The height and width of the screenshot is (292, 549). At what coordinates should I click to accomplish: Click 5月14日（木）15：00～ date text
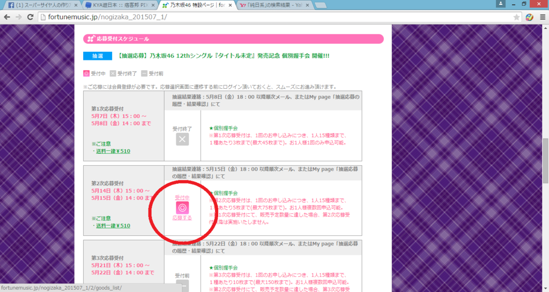click(x=121, y=191)
